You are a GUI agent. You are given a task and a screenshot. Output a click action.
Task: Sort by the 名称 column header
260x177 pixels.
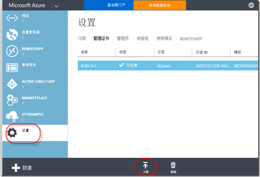pyautogui.click(x=84, y=52)
